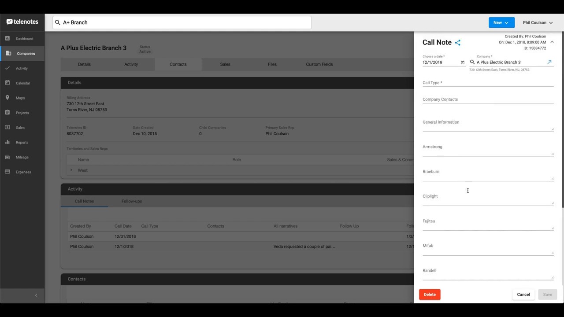Image resolution: width=564 pixels, height=317 pixels.
Task: Click the Calendar sidebar icon
Action: click(x=7, y=83)
